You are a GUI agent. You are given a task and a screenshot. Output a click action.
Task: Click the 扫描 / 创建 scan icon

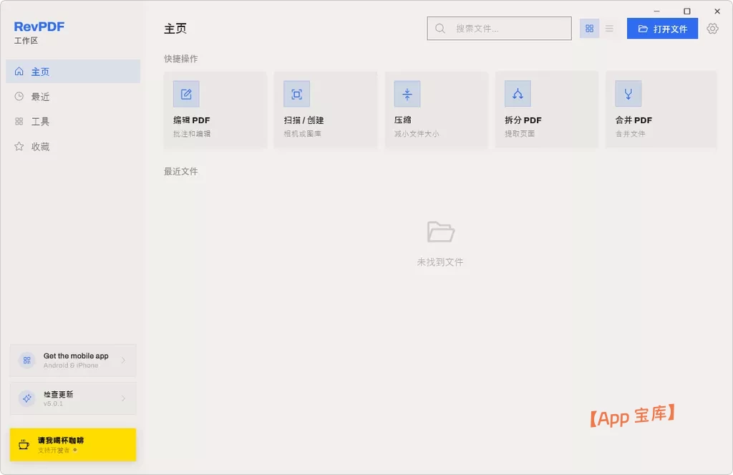point(296,94)
